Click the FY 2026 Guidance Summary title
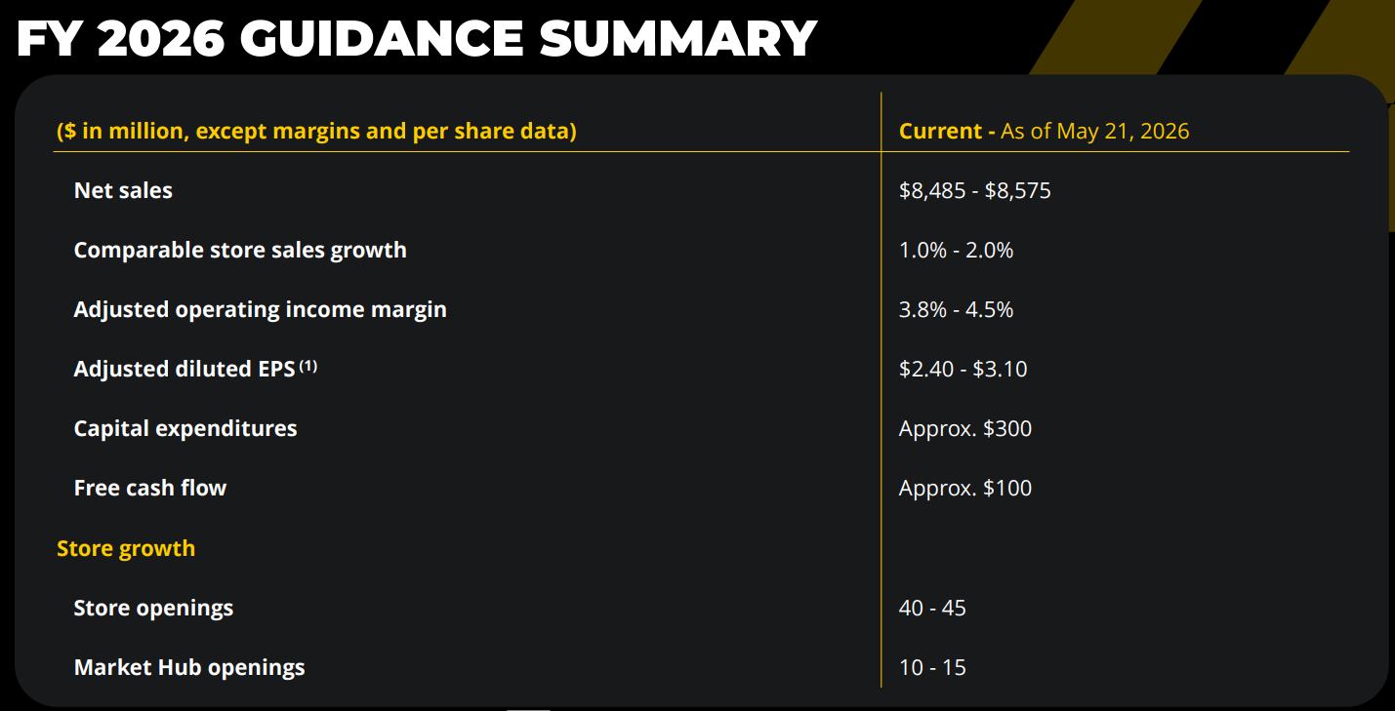The height and width of the screenshot is (711, 1395). tap(417, 39)
